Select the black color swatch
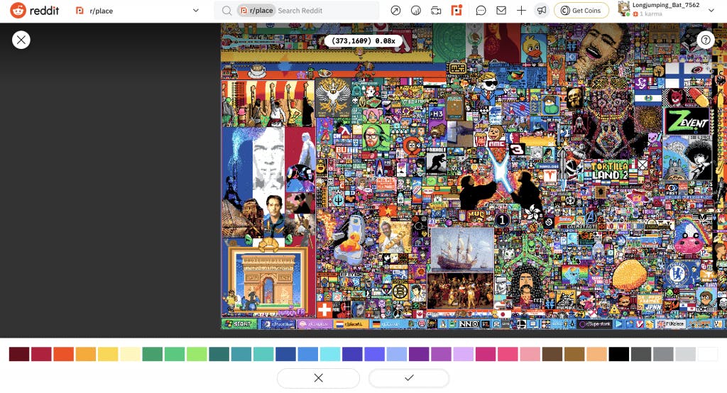This screenshot has width=727, height=393. tap(619, 354)
